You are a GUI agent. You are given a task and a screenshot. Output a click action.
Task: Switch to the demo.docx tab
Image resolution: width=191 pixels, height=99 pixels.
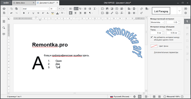pyautogui.click(x=20, y=3)
